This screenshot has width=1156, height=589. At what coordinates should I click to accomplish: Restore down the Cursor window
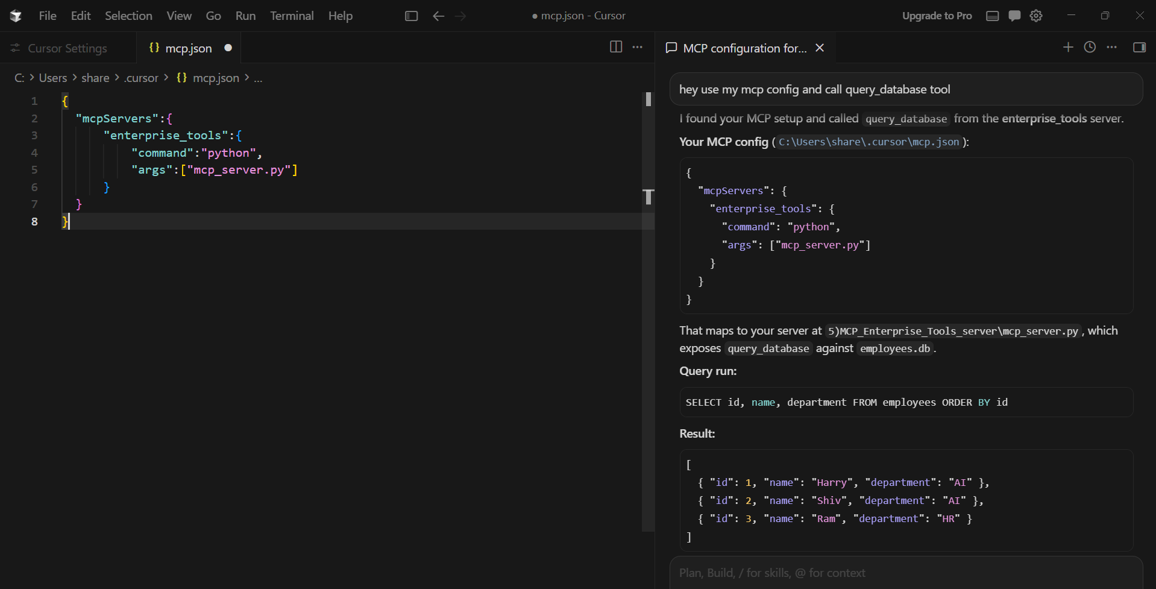tap(1105, 16)
